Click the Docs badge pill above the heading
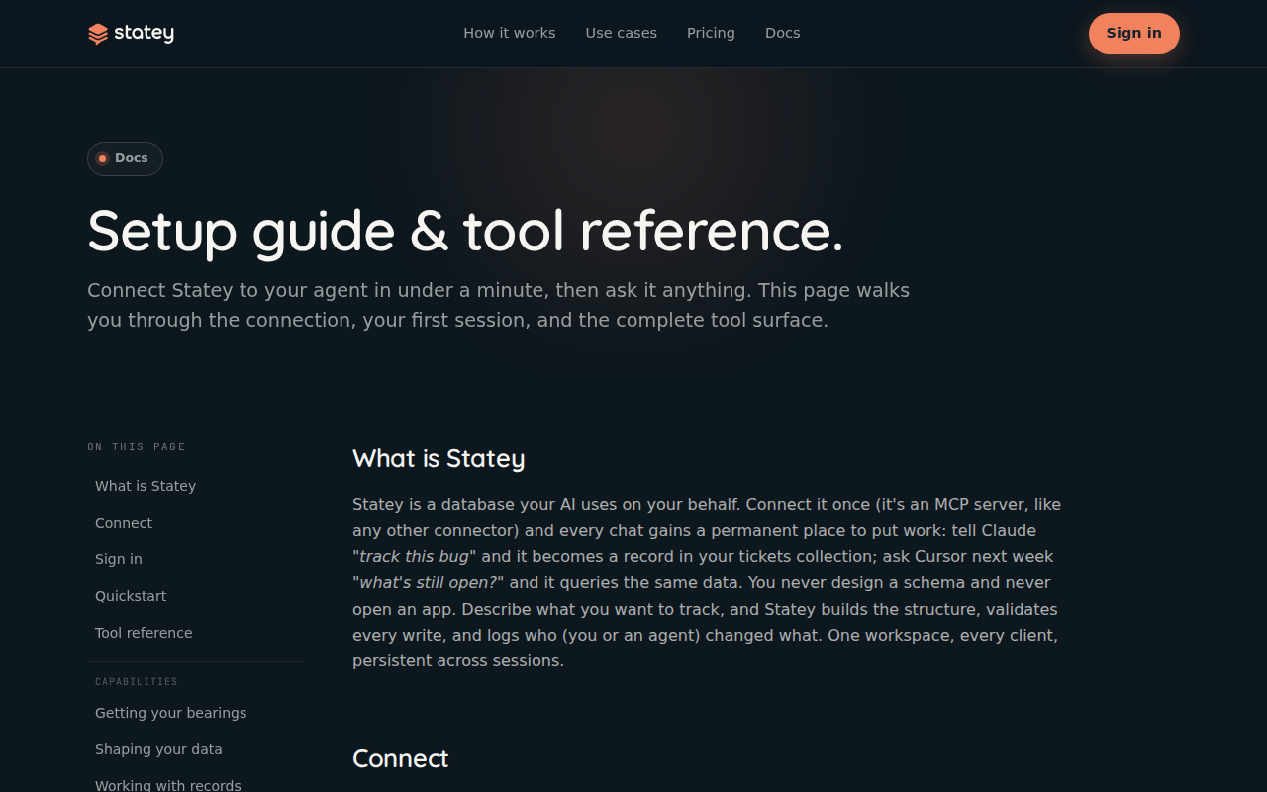 (x=125, y=158)
